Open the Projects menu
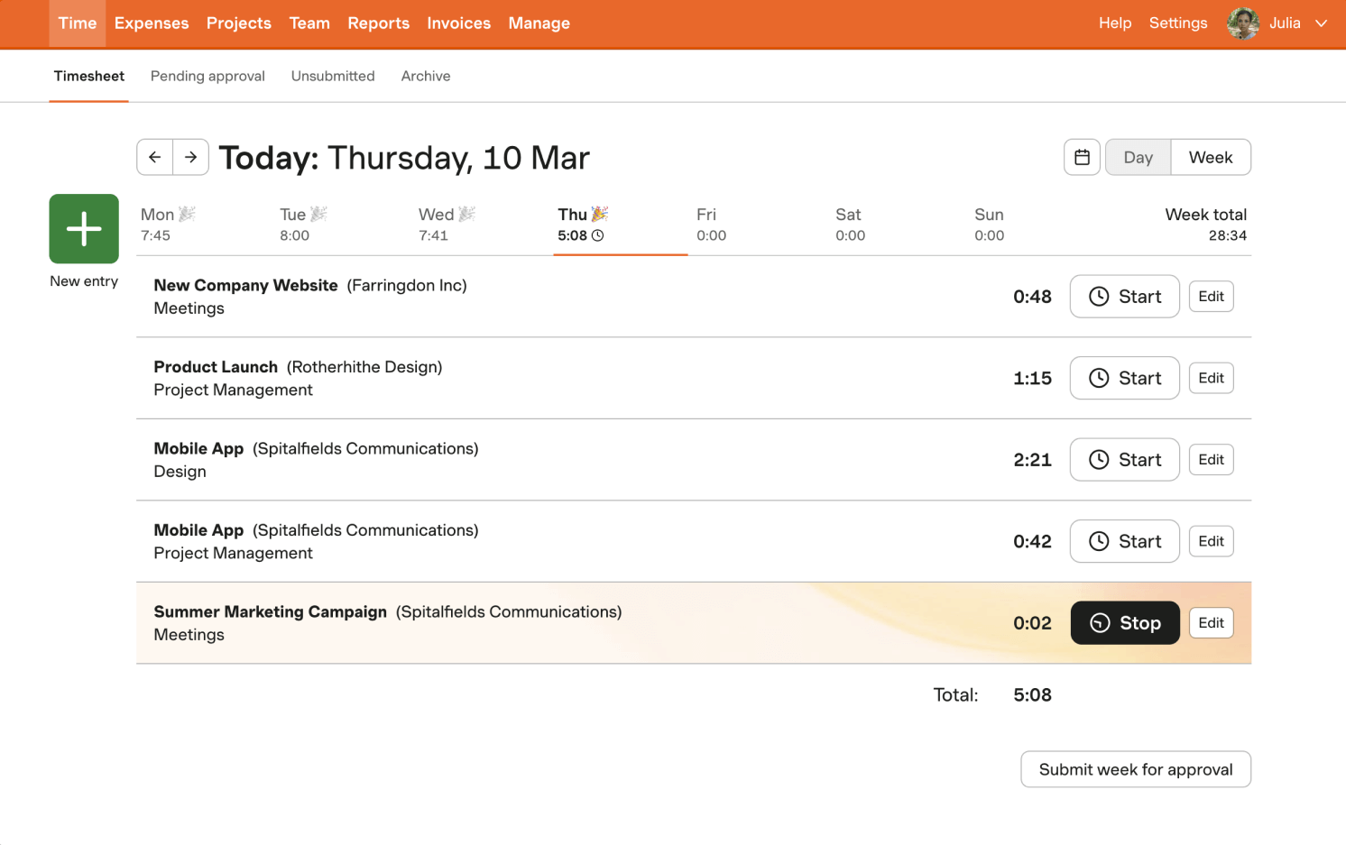The height and width of the screenshot is (845, 1346). click(x=239, y=23)
